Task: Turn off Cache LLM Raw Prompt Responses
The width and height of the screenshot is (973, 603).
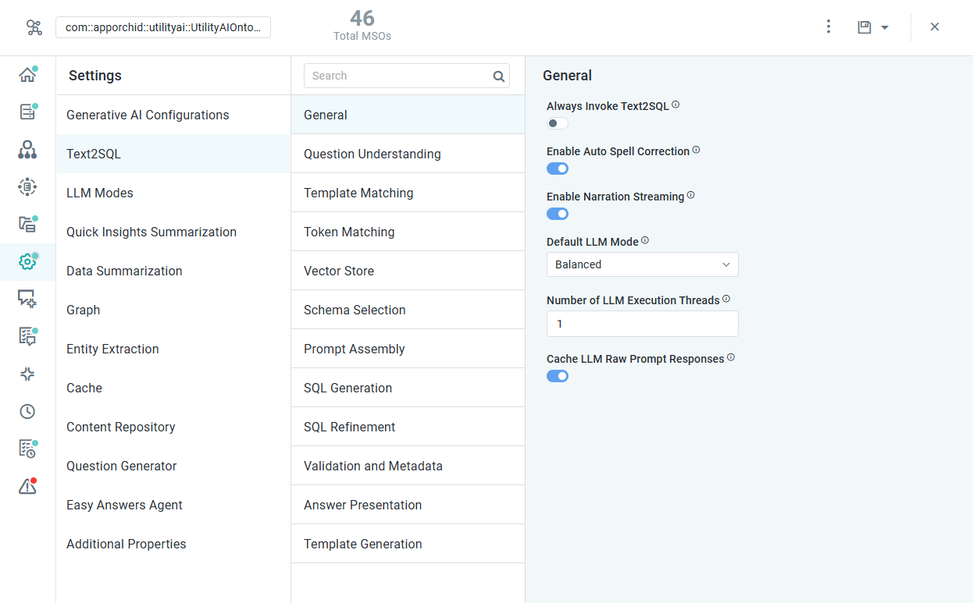Action: point(558,376)
